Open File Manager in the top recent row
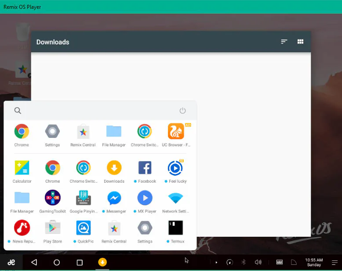The width and height of the screenshot is (342, 271). pyautogui.click(x=114, y=131)
